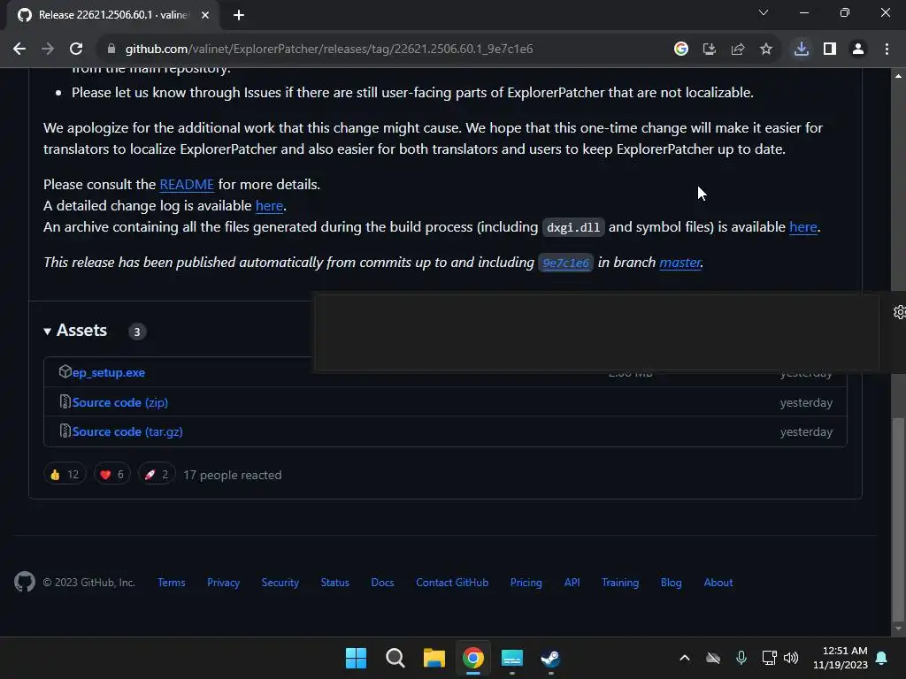Click the cloud sync tray icon
Image resolution: width=906 pixels, height=679 pixels.
tap(713, 658)
